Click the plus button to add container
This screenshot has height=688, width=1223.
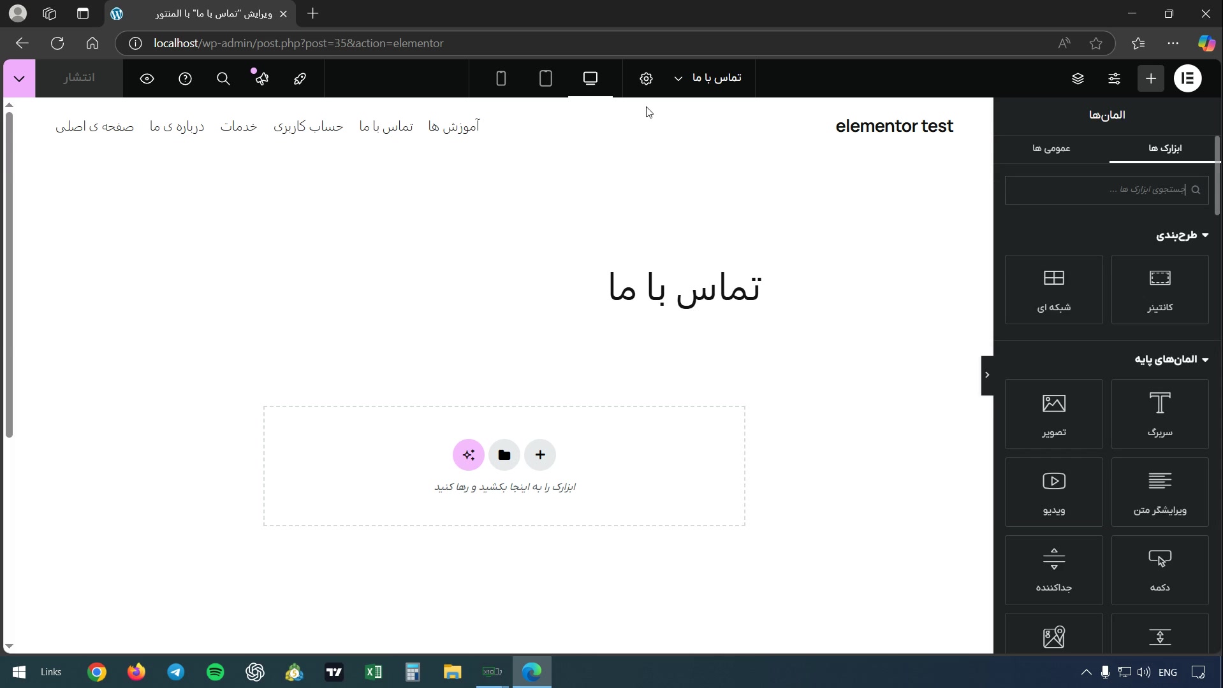pyautogui.click(x=540, y=455)
